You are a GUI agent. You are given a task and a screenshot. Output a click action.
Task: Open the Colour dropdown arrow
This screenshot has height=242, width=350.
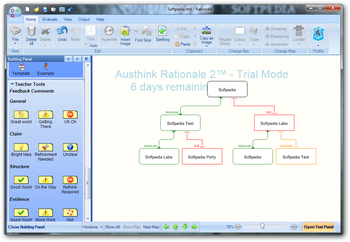[x=240, y=45]
